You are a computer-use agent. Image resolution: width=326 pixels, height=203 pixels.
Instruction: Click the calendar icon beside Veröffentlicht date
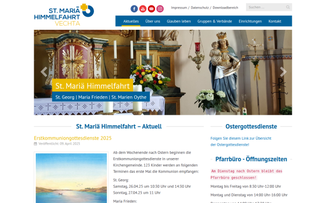[35, 144]
